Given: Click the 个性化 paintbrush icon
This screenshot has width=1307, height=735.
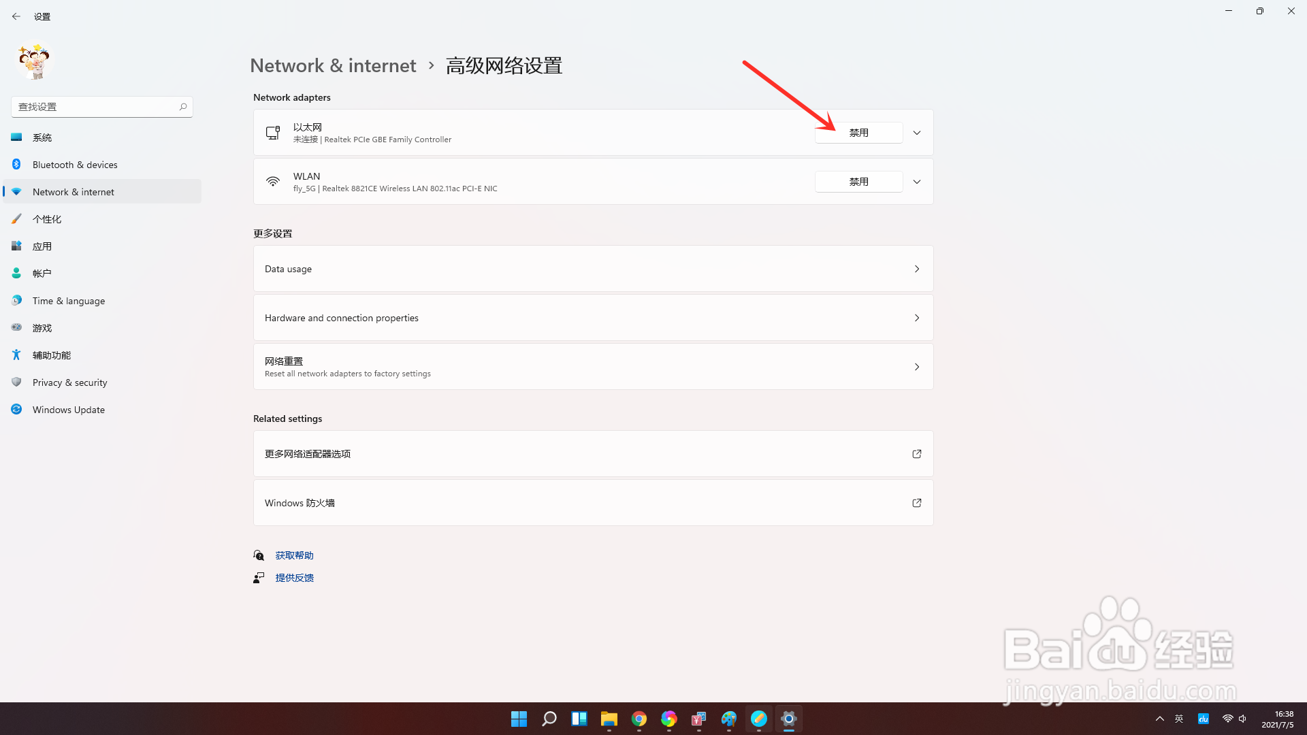Looking at the screenshot, I should click(x=16, y=218).
